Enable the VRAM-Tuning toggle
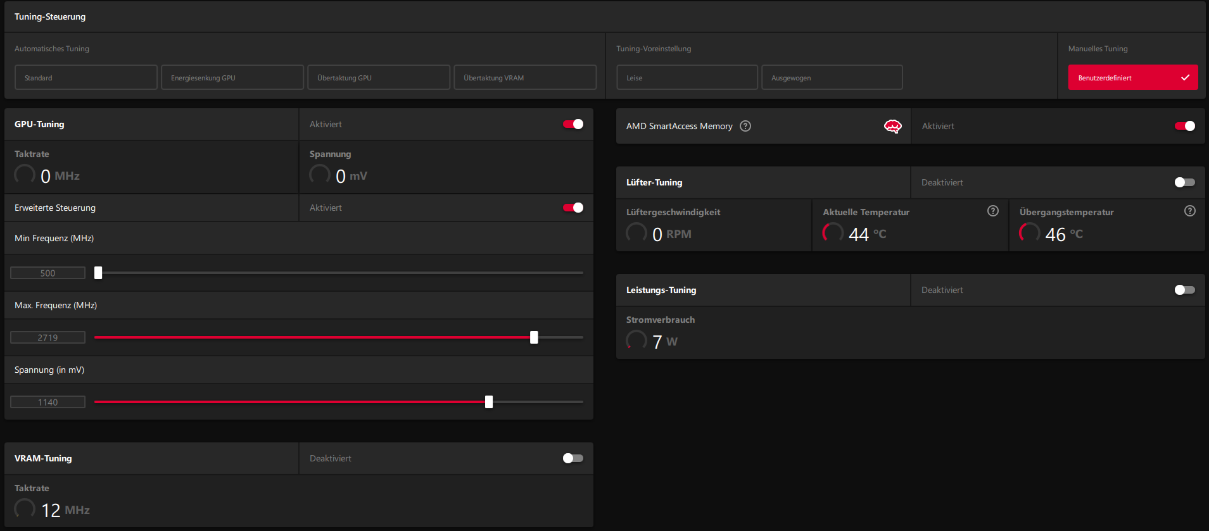The image size is (1209, 531). 573,458
